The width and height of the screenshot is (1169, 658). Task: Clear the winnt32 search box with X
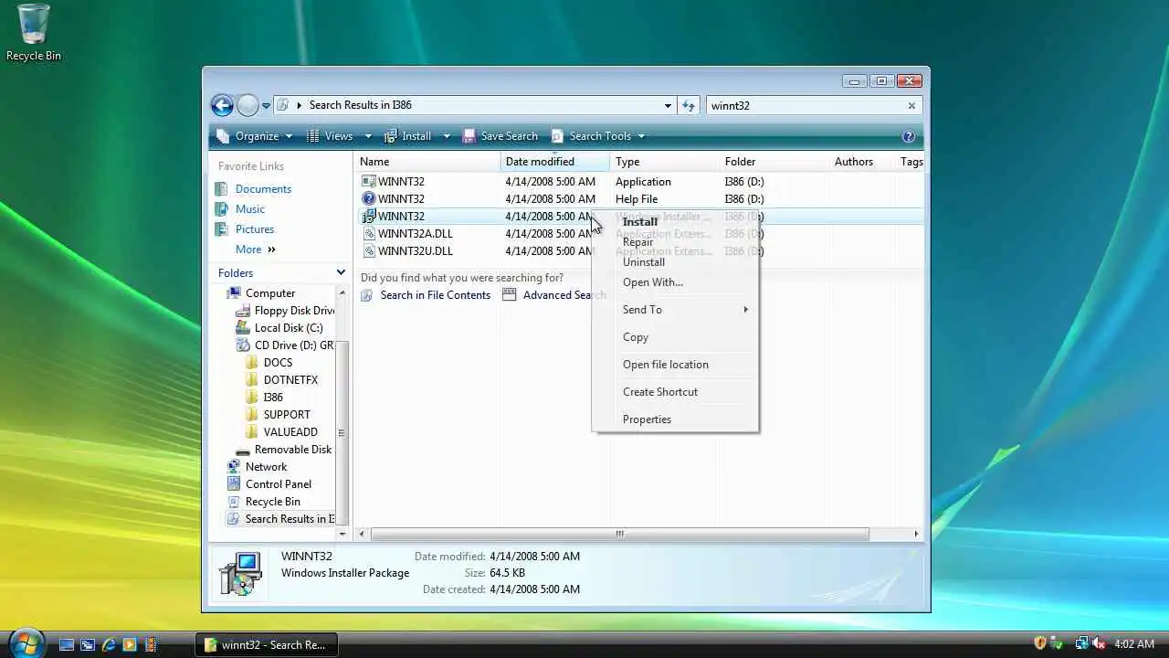click(911, 106)
